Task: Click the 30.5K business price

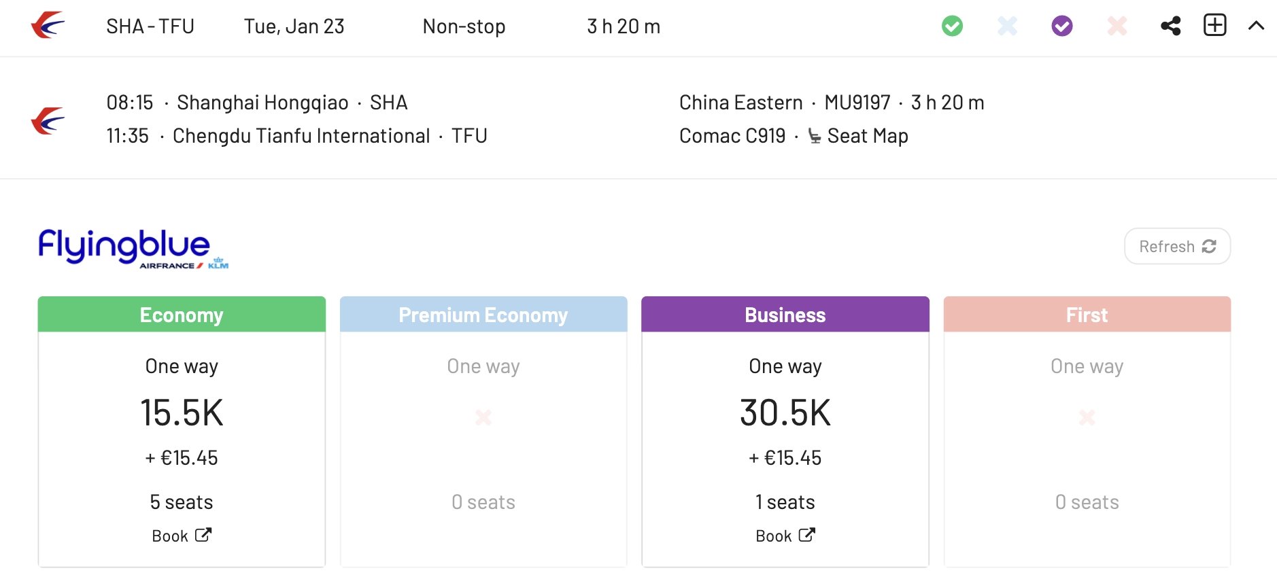Action: pos(785,413)
